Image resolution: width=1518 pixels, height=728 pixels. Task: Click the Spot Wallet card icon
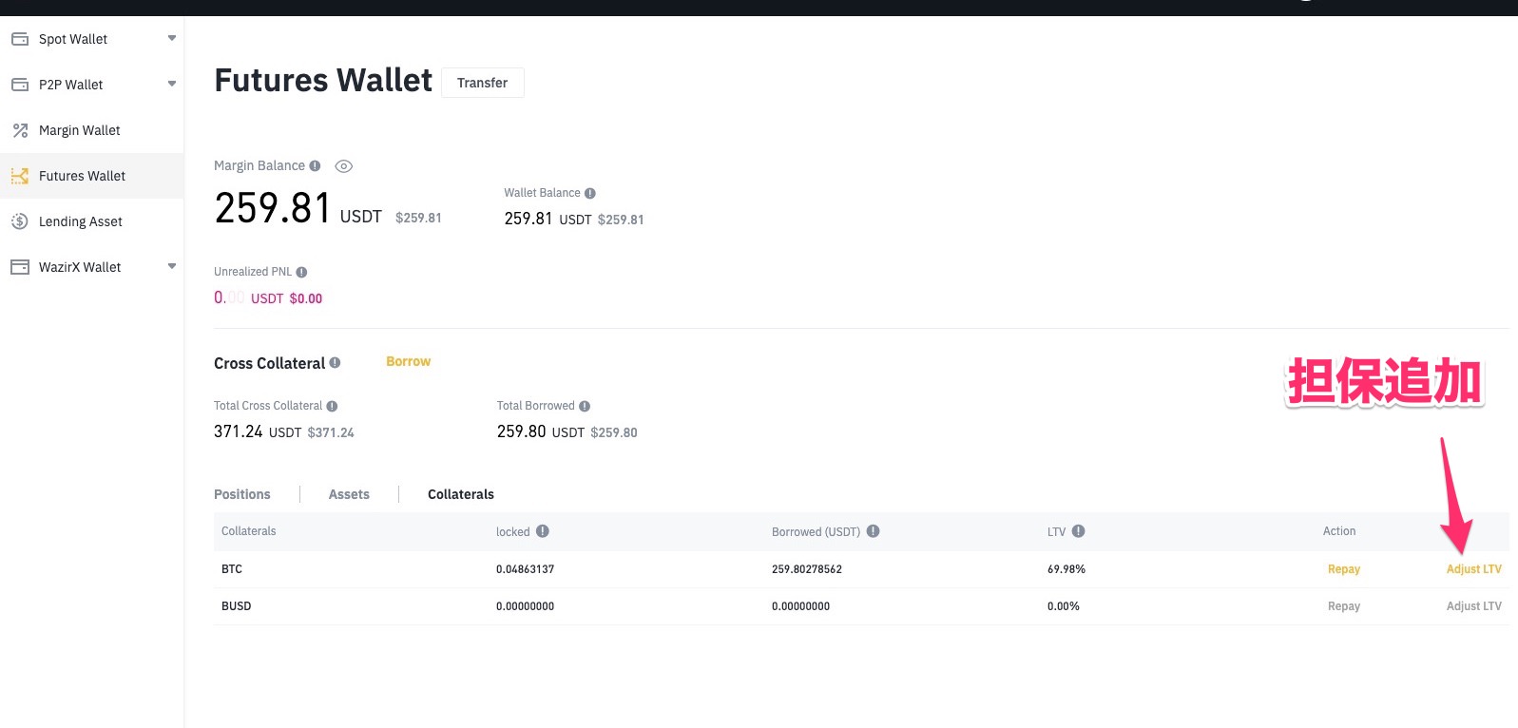[x=20, y=39]
